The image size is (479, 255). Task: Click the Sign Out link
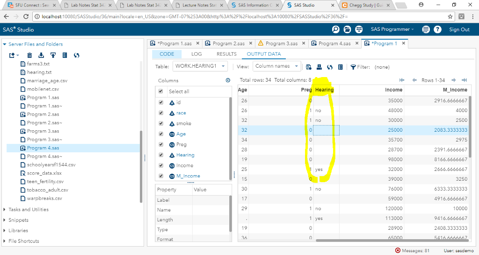tap(459, 29)
